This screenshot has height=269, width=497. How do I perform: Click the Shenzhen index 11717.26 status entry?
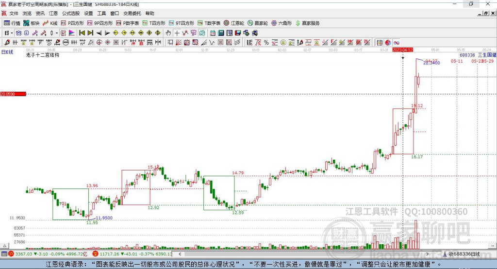pyautogui.click(x=132, y=254)
